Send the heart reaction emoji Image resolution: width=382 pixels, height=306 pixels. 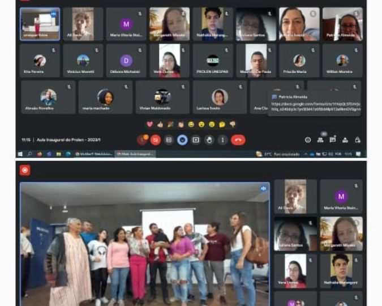149,125
